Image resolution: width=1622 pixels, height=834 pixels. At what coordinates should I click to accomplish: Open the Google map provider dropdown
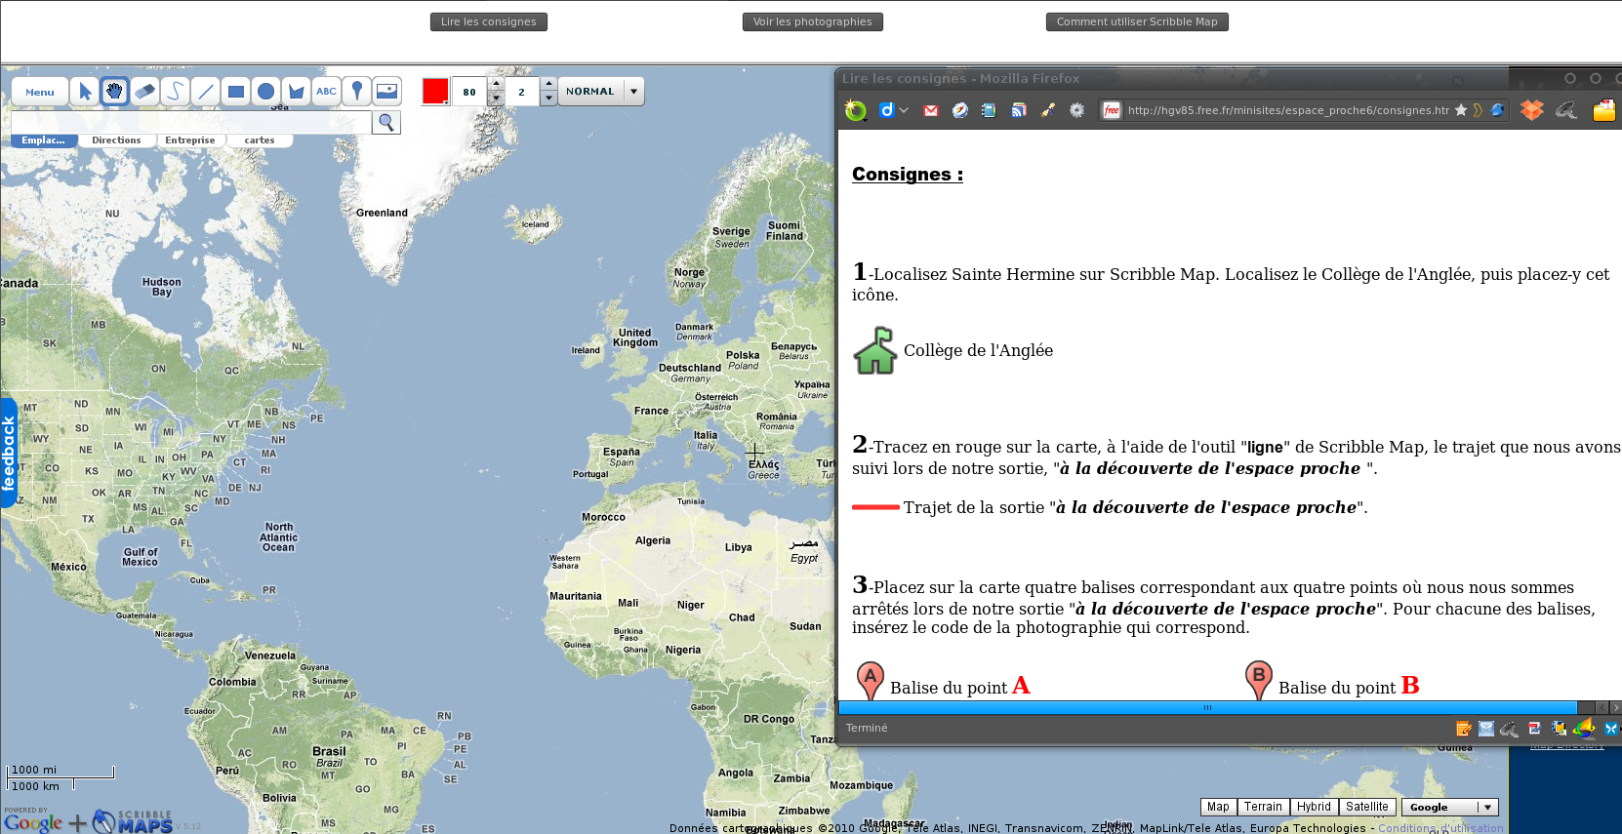coord(1449,807)
